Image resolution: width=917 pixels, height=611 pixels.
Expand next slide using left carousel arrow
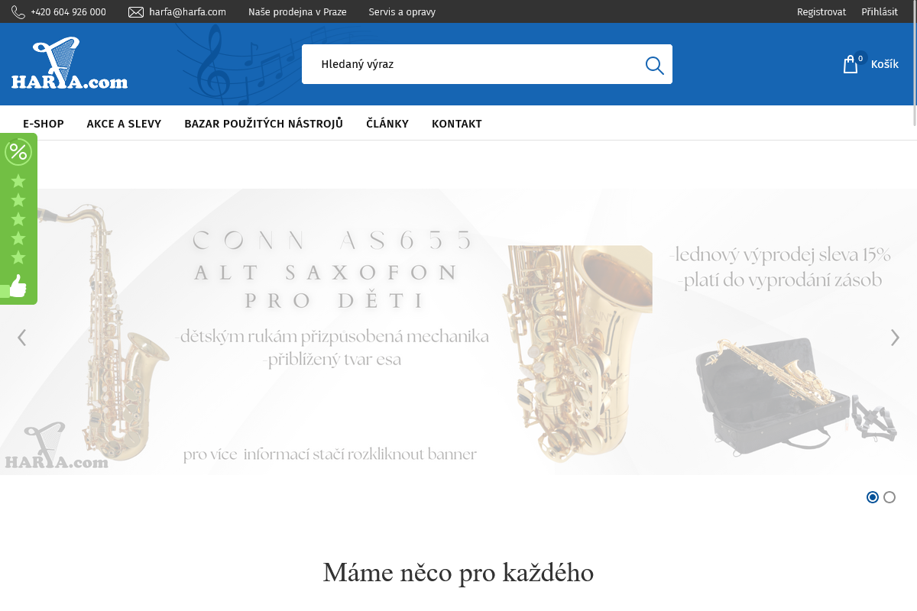[x=21, y=337]
